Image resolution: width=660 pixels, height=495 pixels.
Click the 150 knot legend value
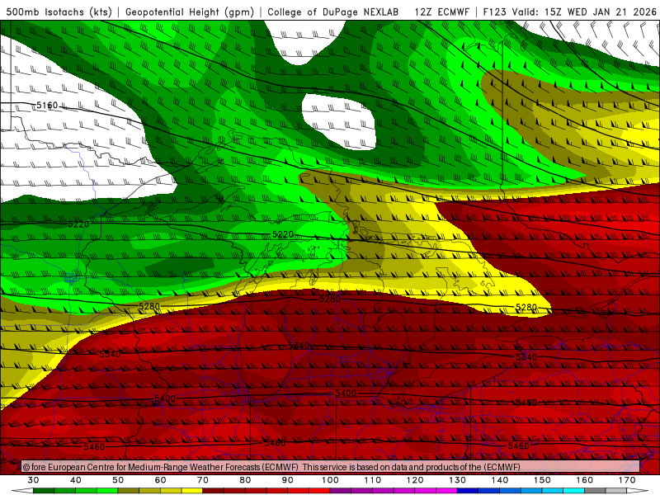(x=542, y=480)
